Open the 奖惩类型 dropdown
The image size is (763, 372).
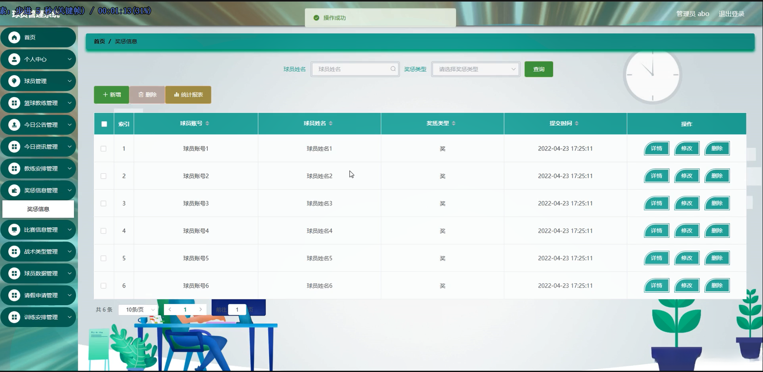pos(476,69)
